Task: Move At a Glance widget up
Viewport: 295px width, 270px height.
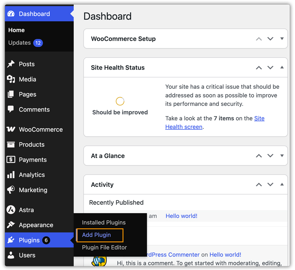Action: coord(259,156)
